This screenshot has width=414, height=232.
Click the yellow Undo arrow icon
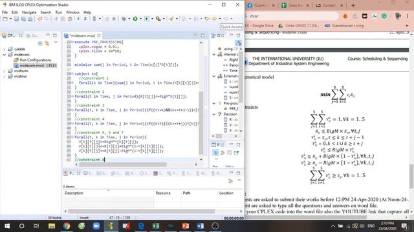[x=39, y=19]
